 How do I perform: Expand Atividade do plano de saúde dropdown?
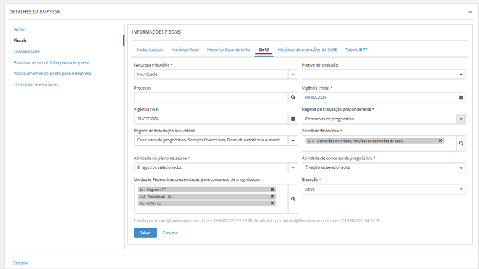[293, 168]
